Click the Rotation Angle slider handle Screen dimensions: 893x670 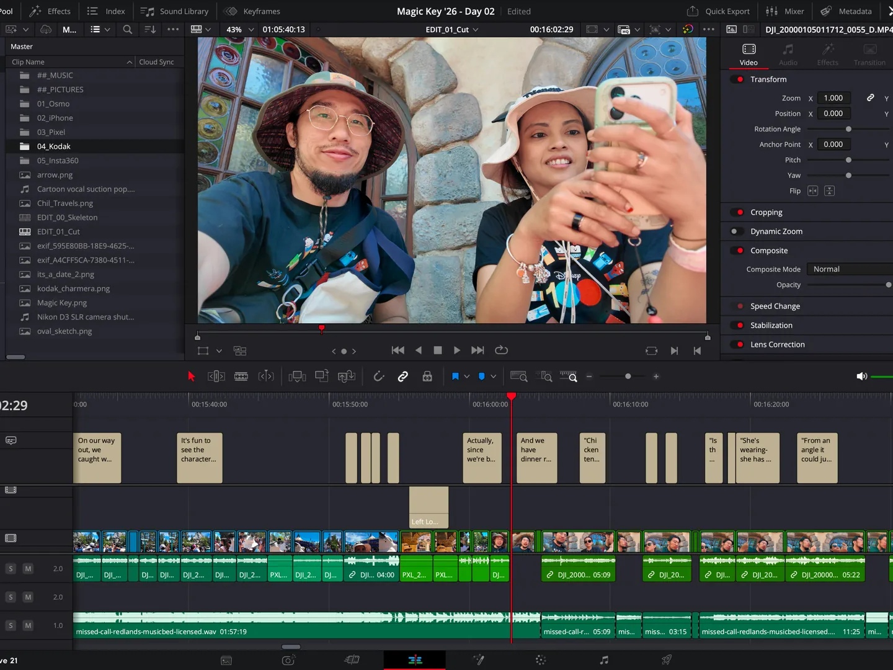coord(848,129)
